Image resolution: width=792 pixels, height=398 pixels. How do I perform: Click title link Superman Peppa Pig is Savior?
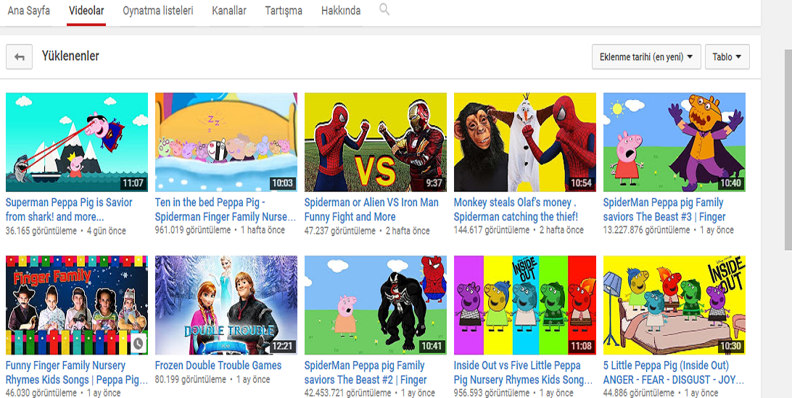[x=69, y=210]
